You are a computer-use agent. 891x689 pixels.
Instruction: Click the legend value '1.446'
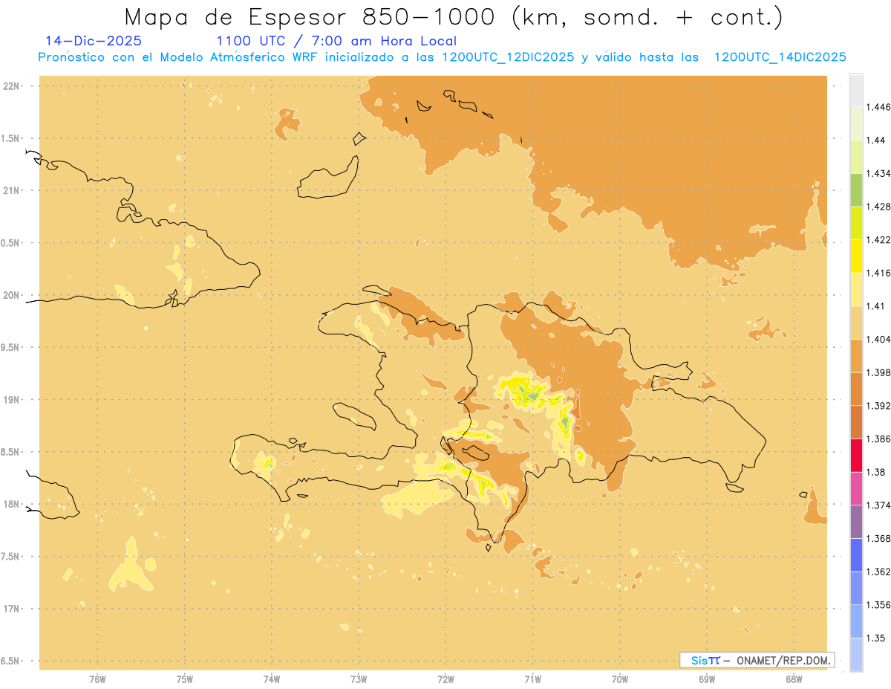pos(879,107)
